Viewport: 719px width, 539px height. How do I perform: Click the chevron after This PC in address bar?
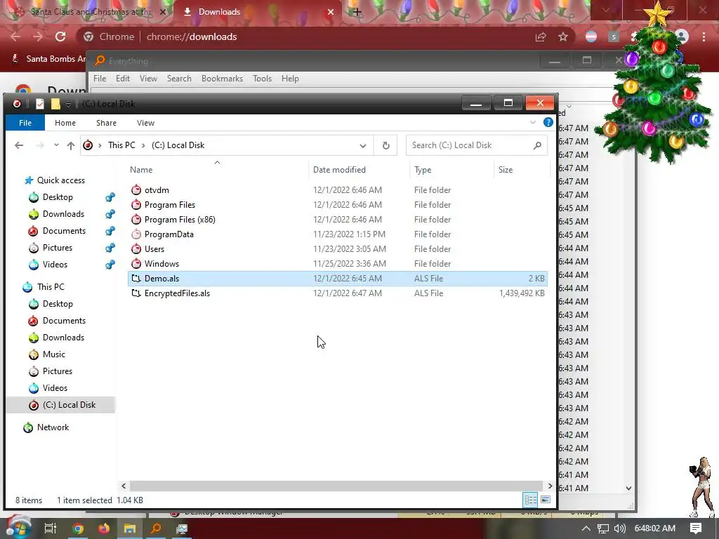[x=143, y=145]
